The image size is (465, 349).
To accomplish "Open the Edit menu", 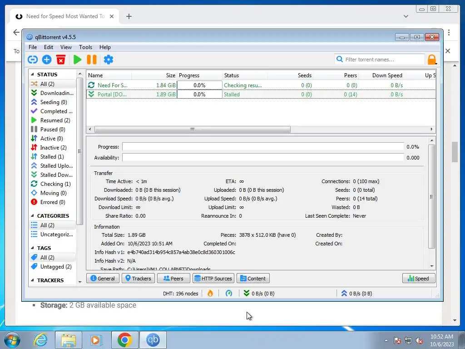I will [48, 47].
